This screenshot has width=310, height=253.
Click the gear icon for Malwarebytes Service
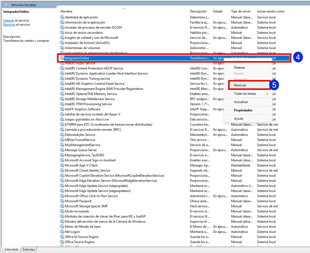tap(62, 135)
